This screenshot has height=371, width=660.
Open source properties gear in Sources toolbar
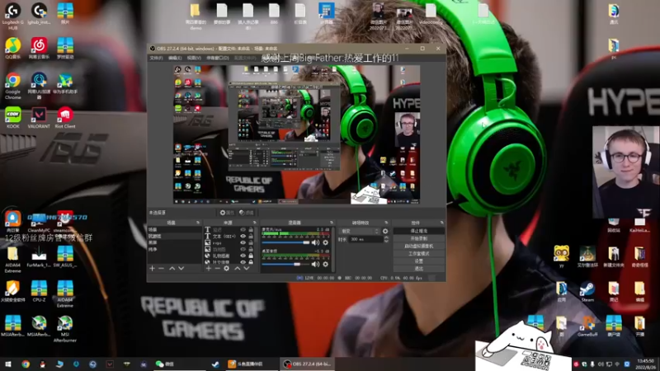click(x=226, y=269)
